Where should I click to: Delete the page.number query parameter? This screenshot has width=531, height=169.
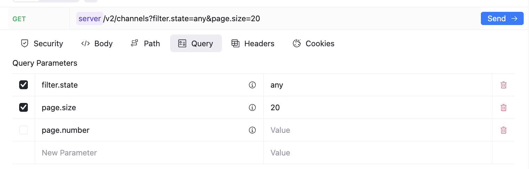pyautogui.click(x=503, y=130)
